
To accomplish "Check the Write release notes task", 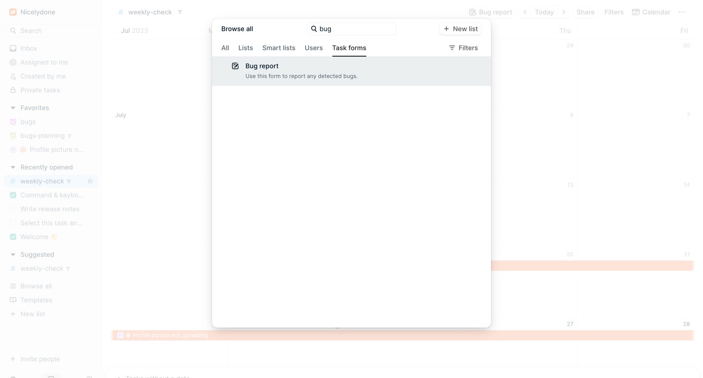I will [x=13, y=209].
